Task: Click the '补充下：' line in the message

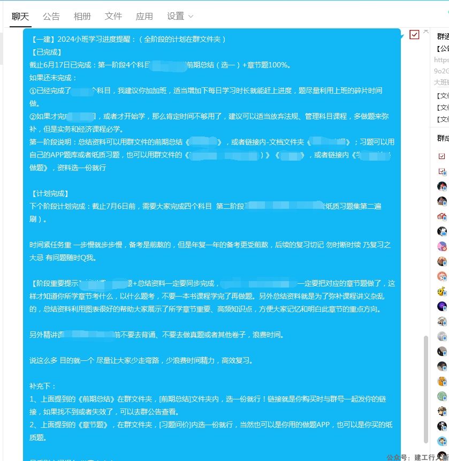Action: click(43, 387)
